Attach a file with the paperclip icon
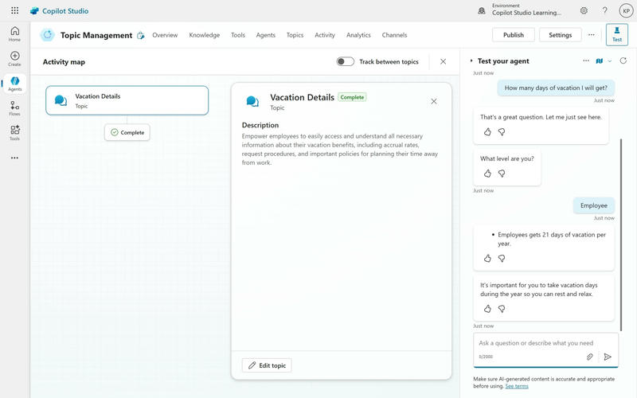 589,357
